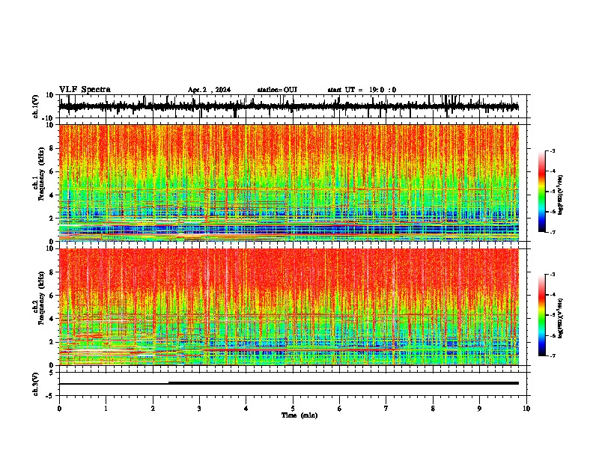Click the "station=OUI" label
This screenshot has width=593, height=458.
(x=277, y=90)
